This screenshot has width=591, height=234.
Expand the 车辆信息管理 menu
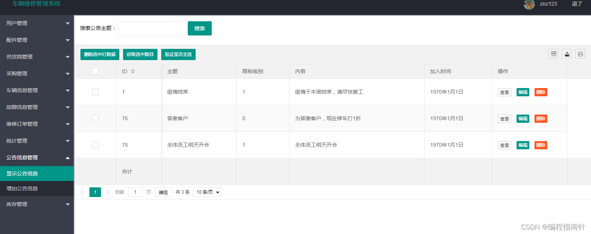[x=37, y=90]
